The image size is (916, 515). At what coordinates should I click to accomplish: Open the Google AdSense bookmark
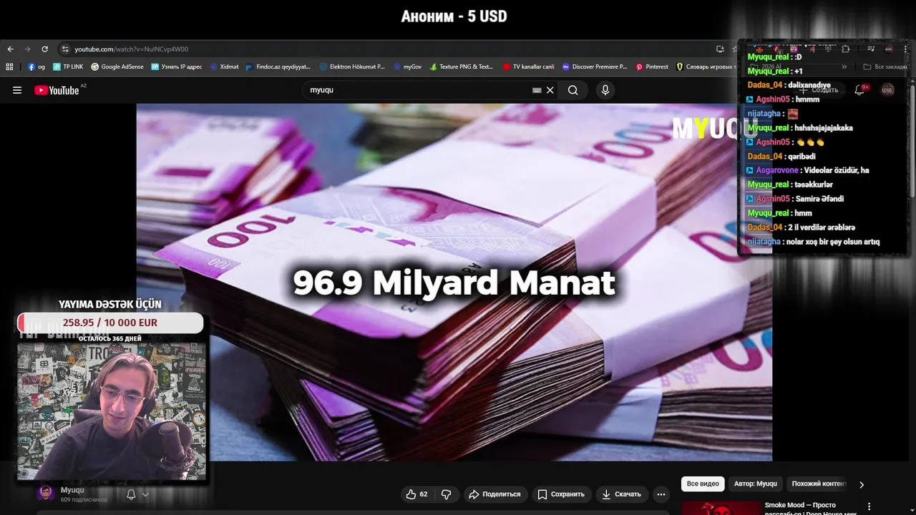pyautogui.click(x=117, y=67)
